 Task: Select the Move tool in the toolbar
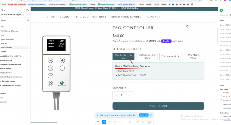click(98, 122)
